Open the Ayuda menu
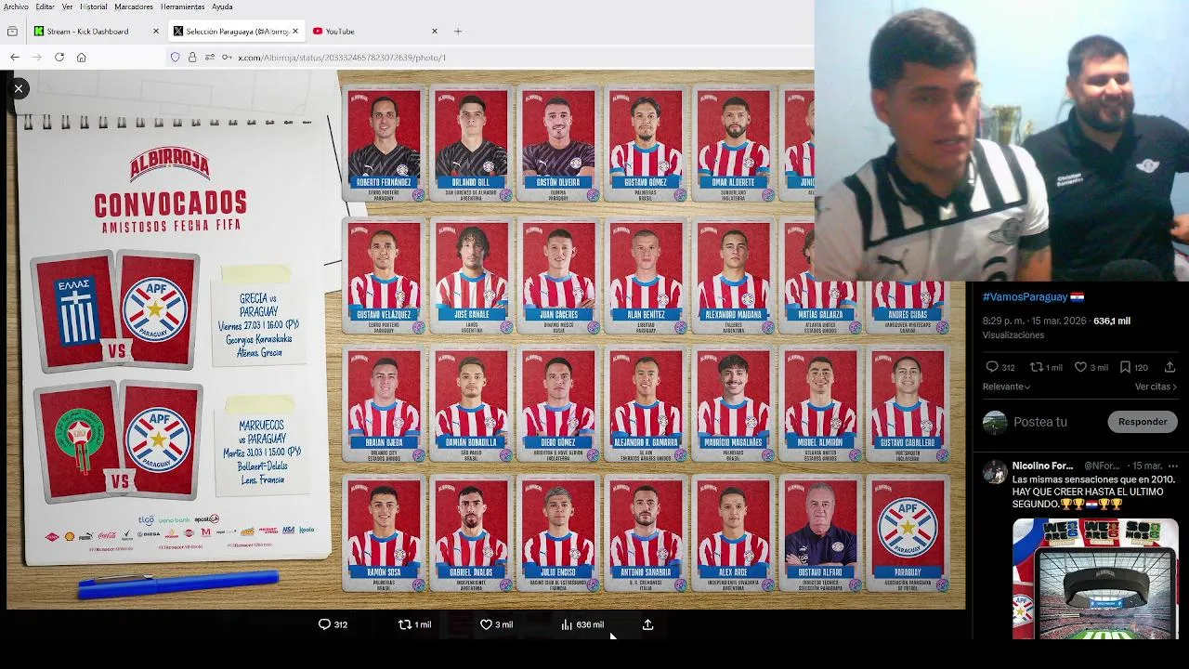Screen dimensions: 1189x669 coord(222,7)
